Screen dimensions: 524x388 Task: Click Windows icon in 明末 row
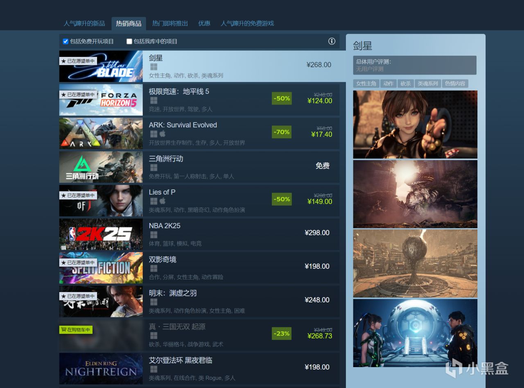point(154,302)
